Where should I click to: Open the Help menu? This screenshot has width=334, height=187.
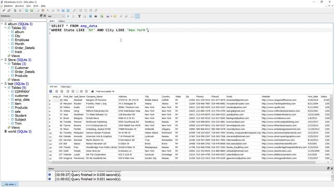(x=43, y=6)
